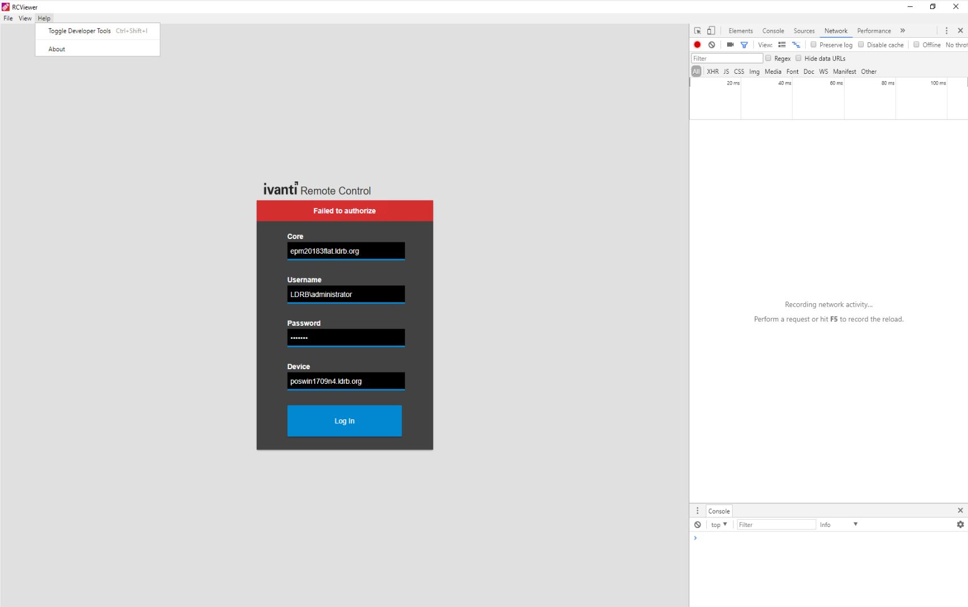968x607 pixels.
Task: Open the network request filter icon
Action: point(744,45)
